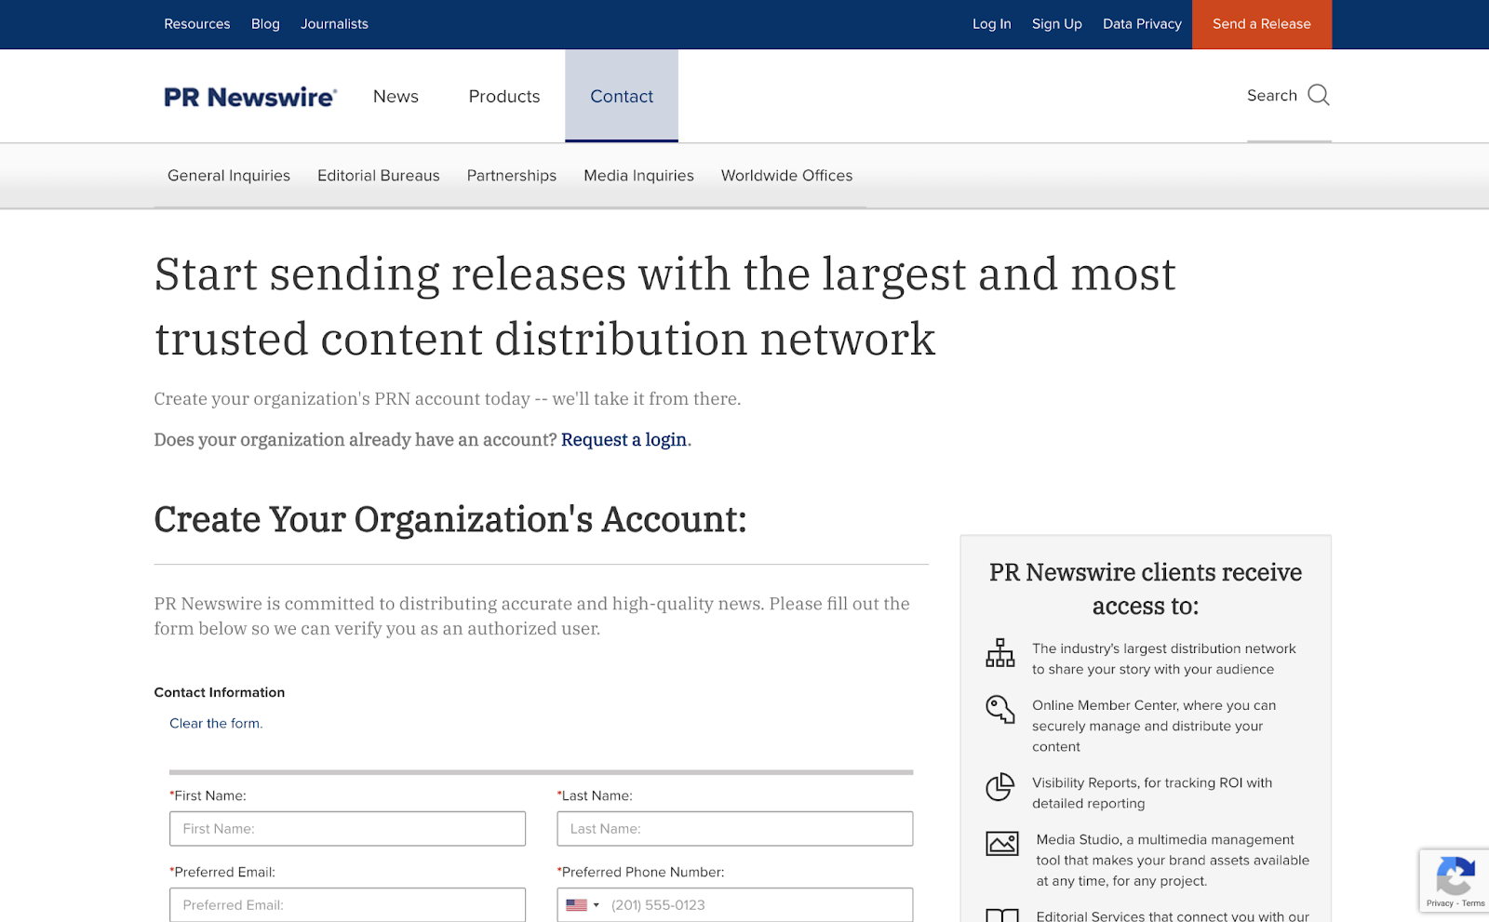The width and height of the screenshot is (1489, 922).
Task: Click the First Name input field
Action: (x=347, y=828)
